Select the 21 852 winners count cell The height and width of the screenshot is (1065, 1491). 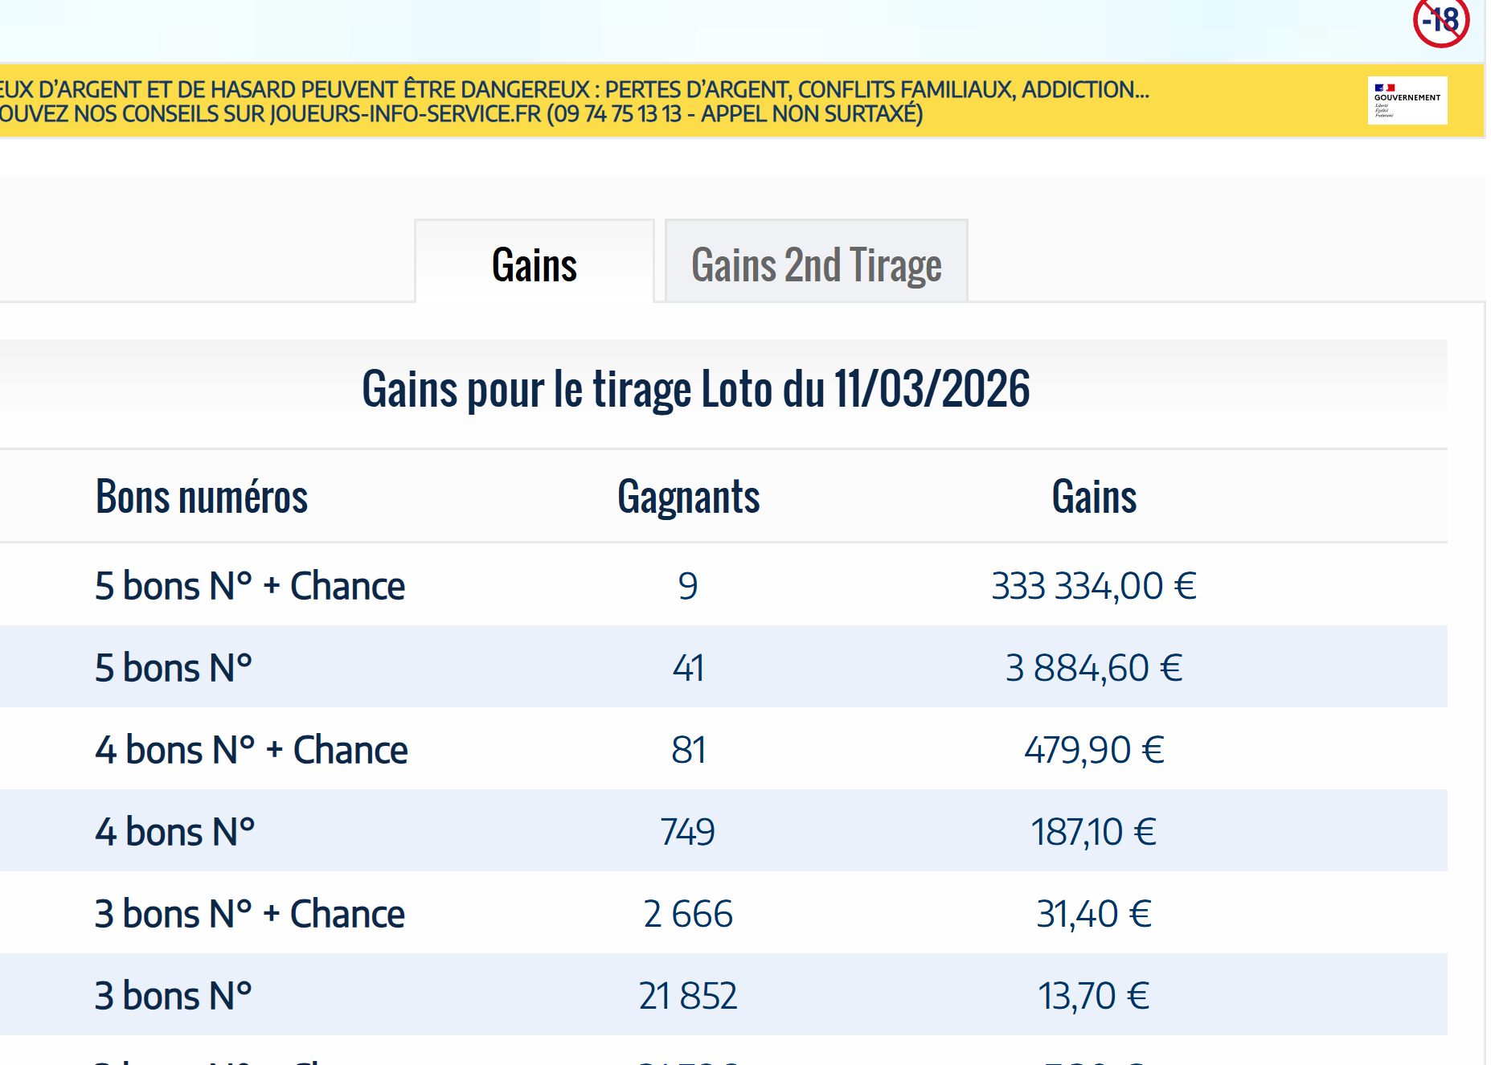[688, 996]
